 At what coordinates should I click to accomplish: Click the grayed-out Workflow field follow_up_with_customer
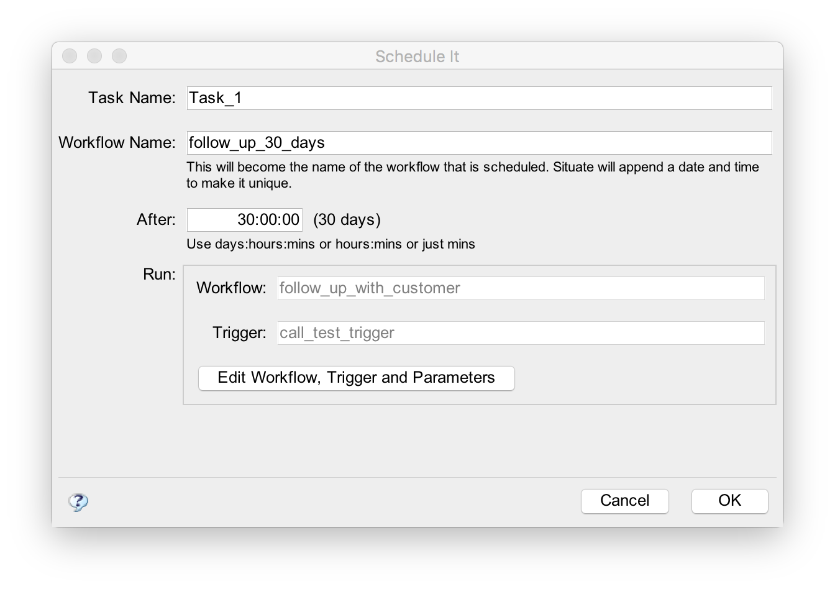click(x=521, y=288)
